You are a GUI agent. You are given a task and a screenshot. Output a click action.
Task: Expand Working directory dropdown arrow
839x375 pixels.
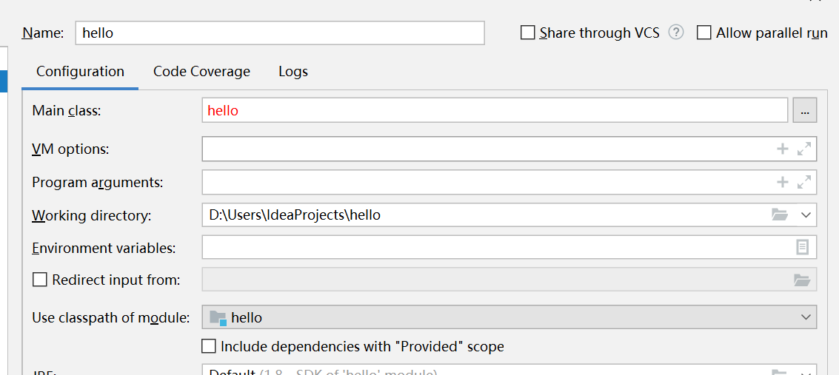806,215
